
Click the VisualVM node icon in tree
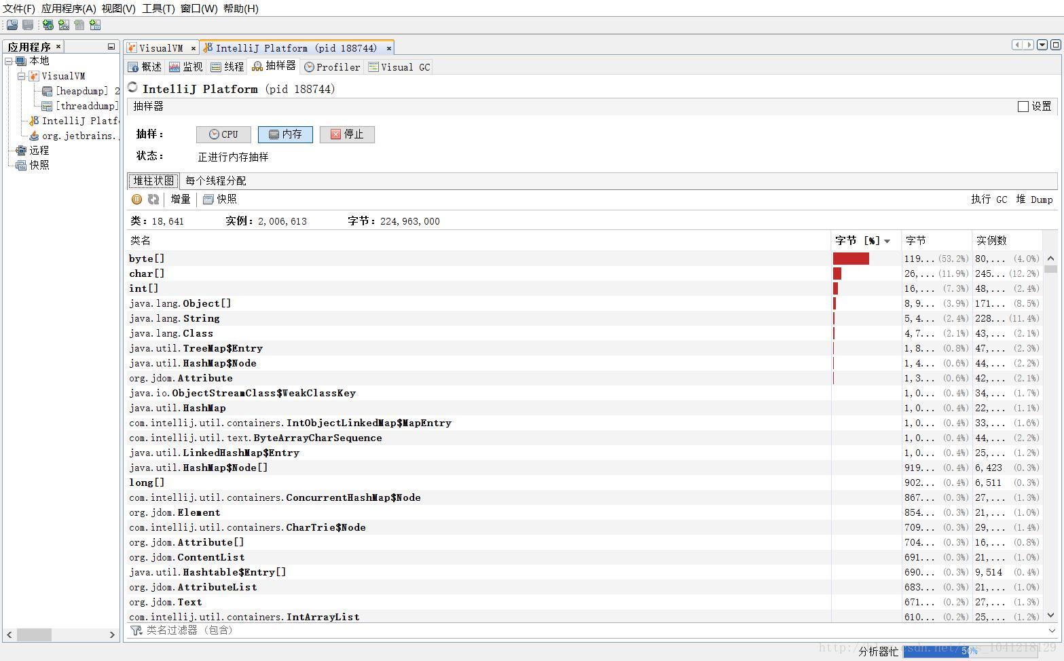(34, 76)
